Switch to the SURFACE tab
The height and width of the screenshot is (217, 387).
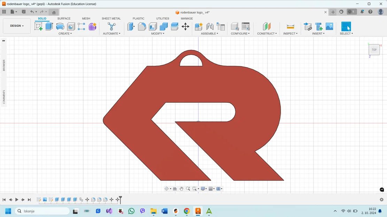[x=64, y=18]
